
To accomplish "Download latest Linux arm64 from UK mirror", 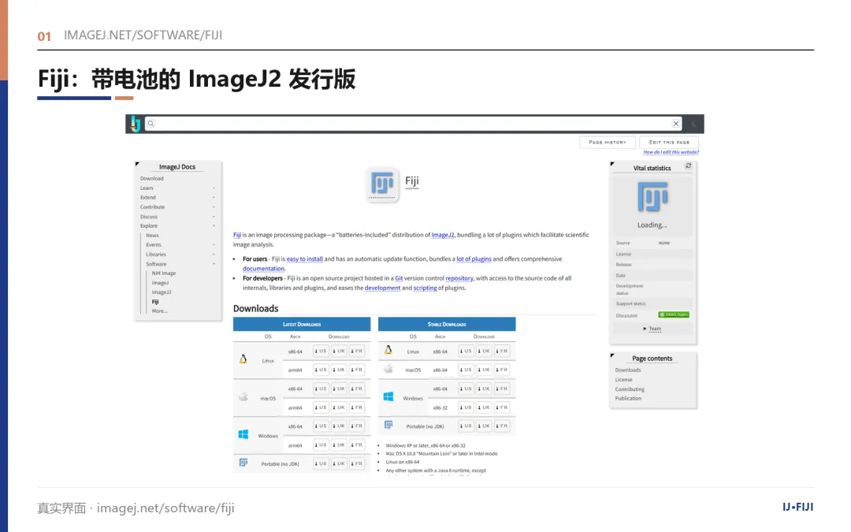I will point(339,370).
